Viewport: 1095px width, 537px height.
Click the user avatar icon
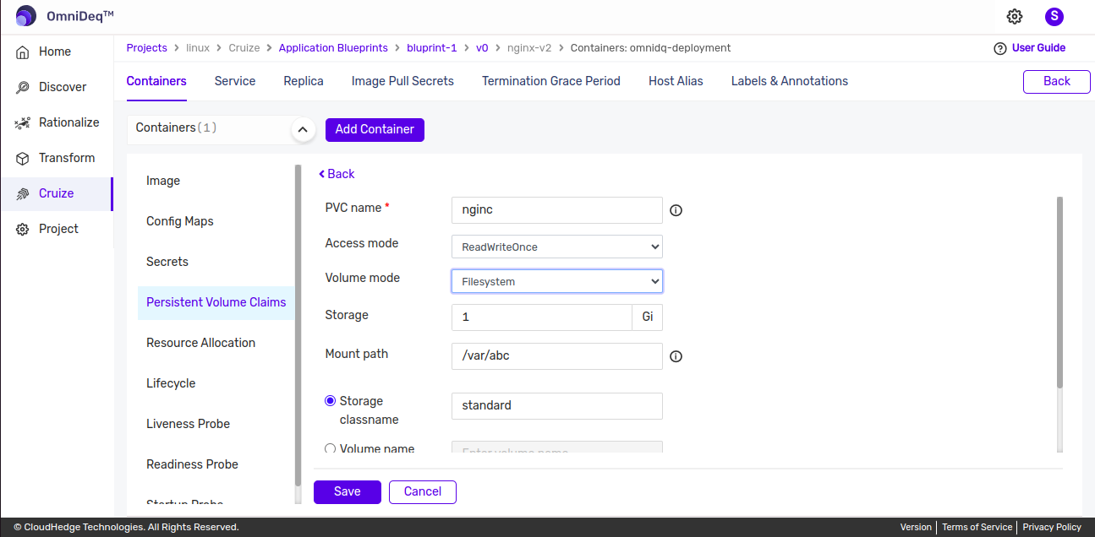tap(1054, 16)
